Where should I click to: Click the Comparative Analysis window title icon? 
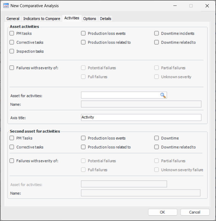pyautogui.click(x=6, y=6)
